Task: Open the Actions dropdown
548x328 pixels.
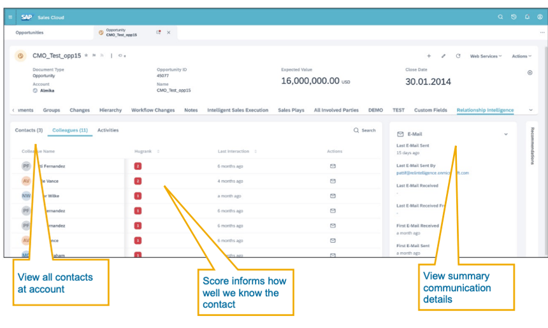Action: pyautogui.click(x=521, y=56)
